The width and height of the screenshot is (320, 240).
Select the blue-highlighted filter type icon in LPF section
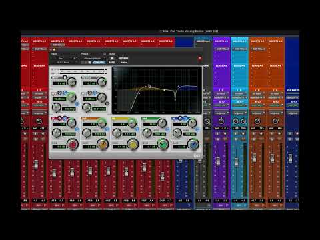[x=95, y=93]
